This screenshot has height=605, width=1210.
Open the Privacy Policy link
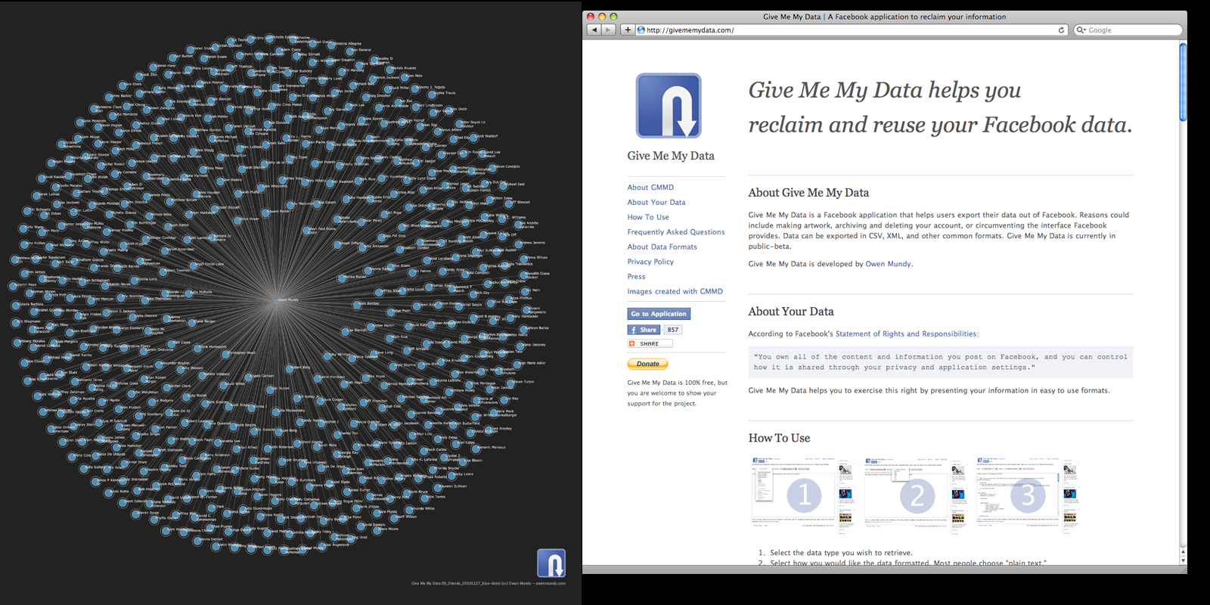(x=650, y=262)
